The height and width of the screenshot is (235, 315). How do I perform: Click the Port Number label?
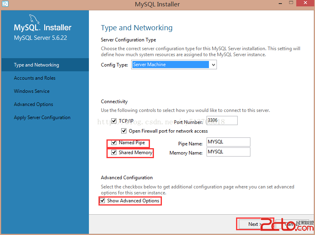coord(188,122)
